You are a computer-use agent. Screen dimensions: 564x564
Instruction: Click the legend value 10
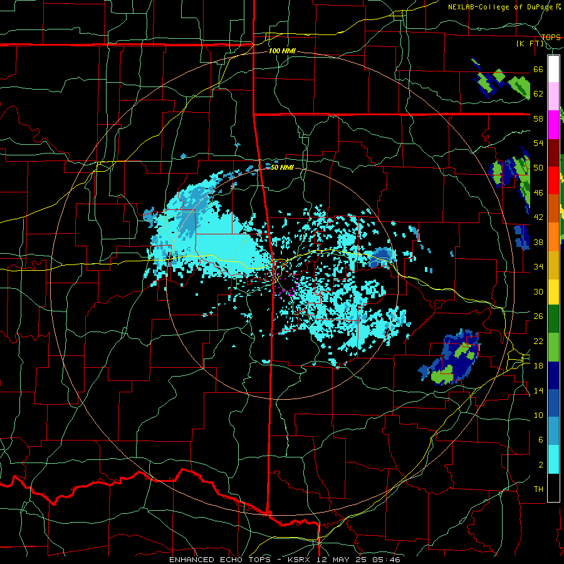[538, 415]
